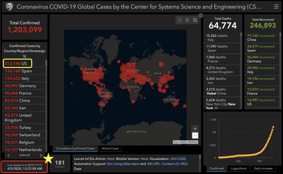Click 11,947 deaths Spain entry

click(222, 48)
